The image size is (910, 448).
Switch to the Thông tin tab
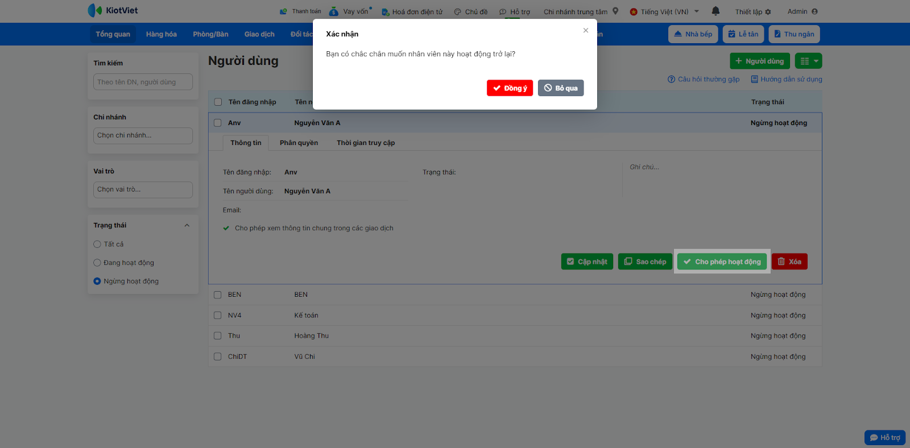(x=246, y=143)
